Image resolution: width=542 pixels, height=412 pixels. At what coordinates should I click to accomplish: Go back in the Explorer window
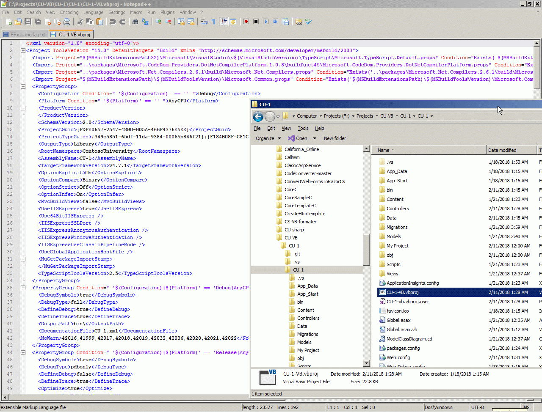258,116
